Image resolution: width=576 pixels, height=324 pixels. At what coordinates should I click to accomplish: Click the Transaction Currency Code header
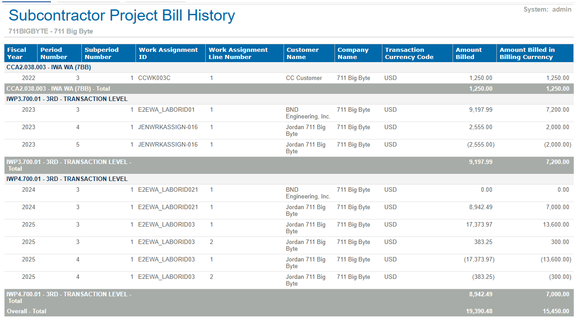[409, 53]
